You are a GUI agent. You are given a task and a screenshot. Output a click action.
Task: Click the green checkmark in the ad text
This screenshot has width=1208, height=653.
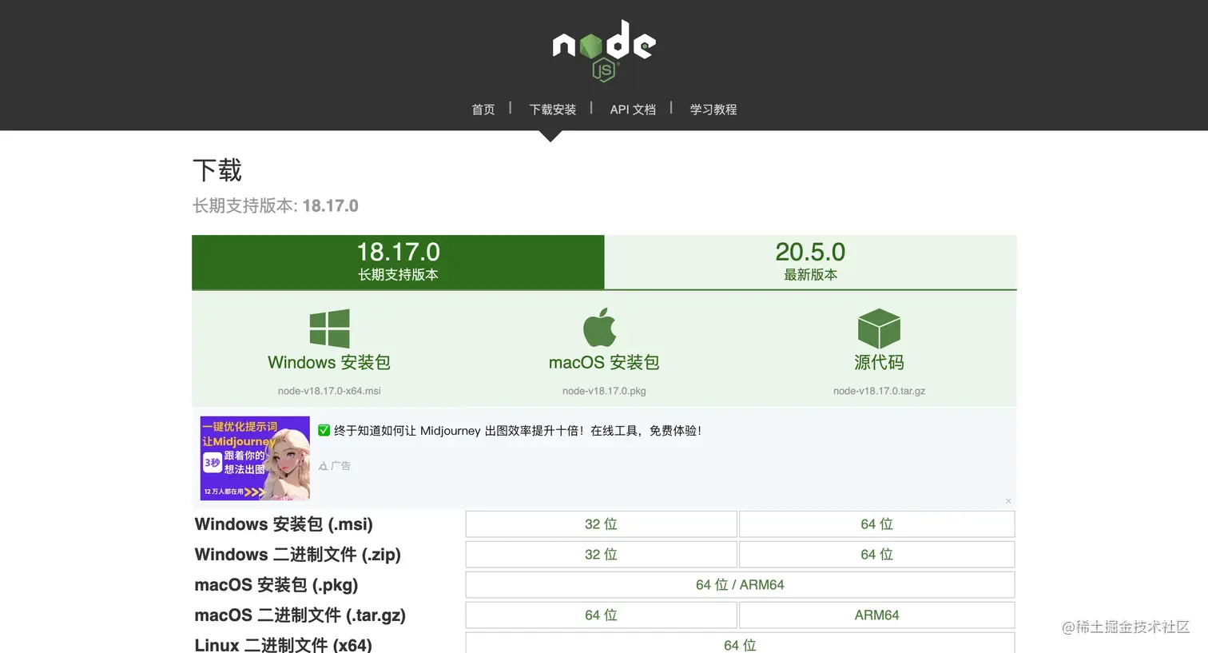324,430
